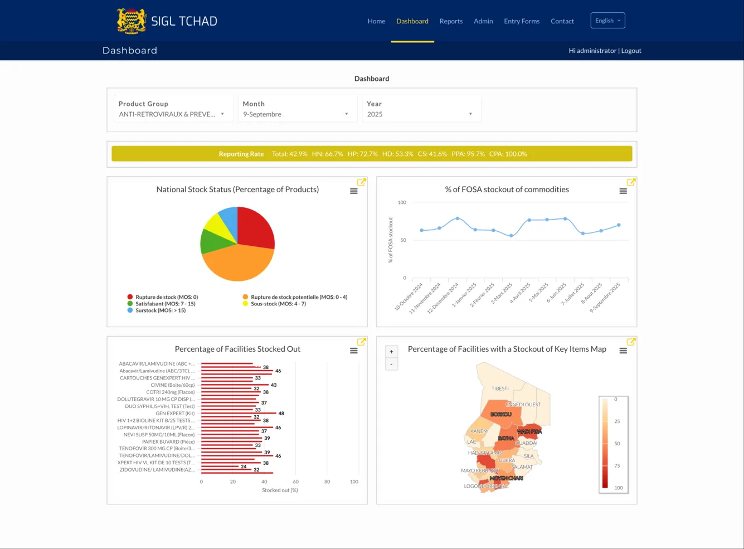
Task: Zoom in on the map with plus button
Action: pos(391,351)
